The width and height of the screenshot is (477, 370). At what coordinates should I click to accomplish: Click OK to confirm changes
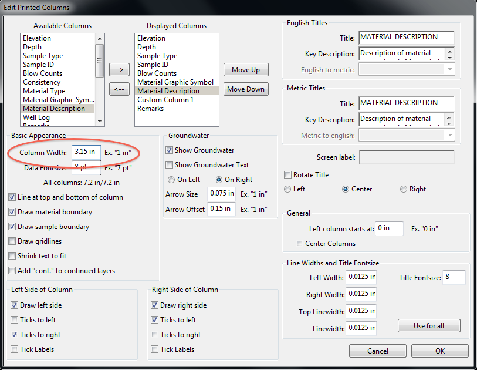439,351
